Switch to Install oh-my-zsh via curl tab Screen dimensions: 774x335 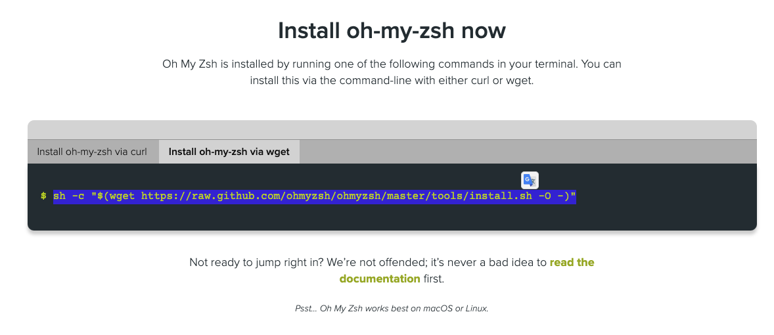tap(92, 152)
